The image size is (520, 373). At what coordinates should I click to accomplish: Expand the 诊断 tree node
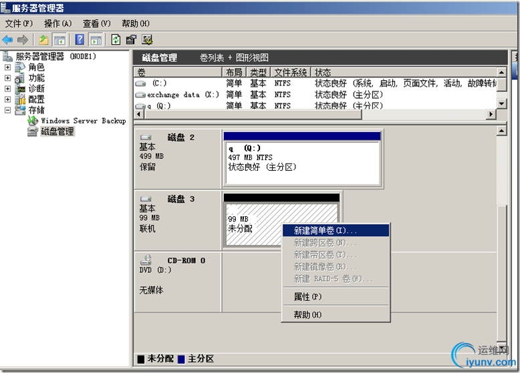point(7,89)
